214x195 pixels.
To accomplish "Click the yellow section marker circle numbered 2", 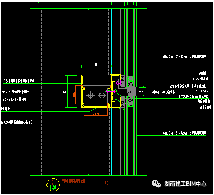I will 53,185.
